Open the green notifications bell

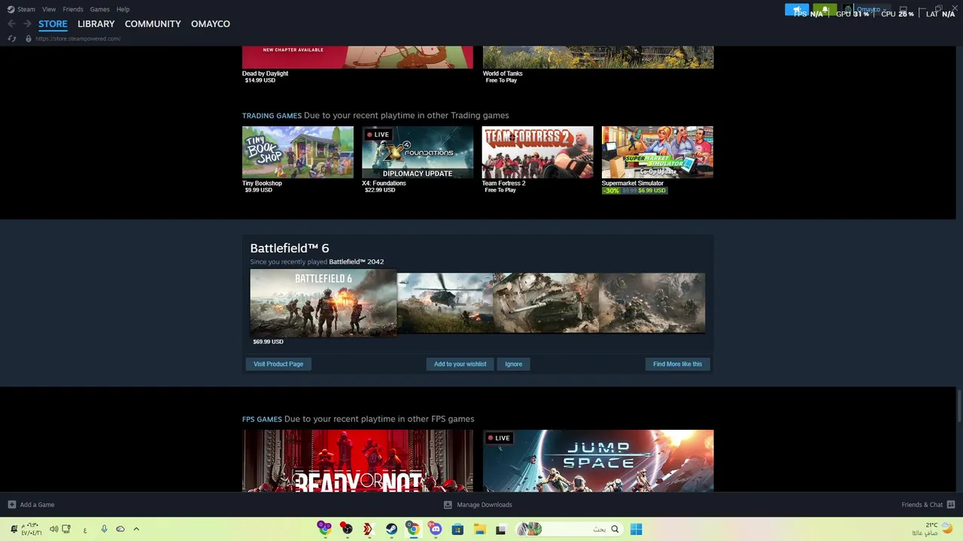tap(825, 10)
